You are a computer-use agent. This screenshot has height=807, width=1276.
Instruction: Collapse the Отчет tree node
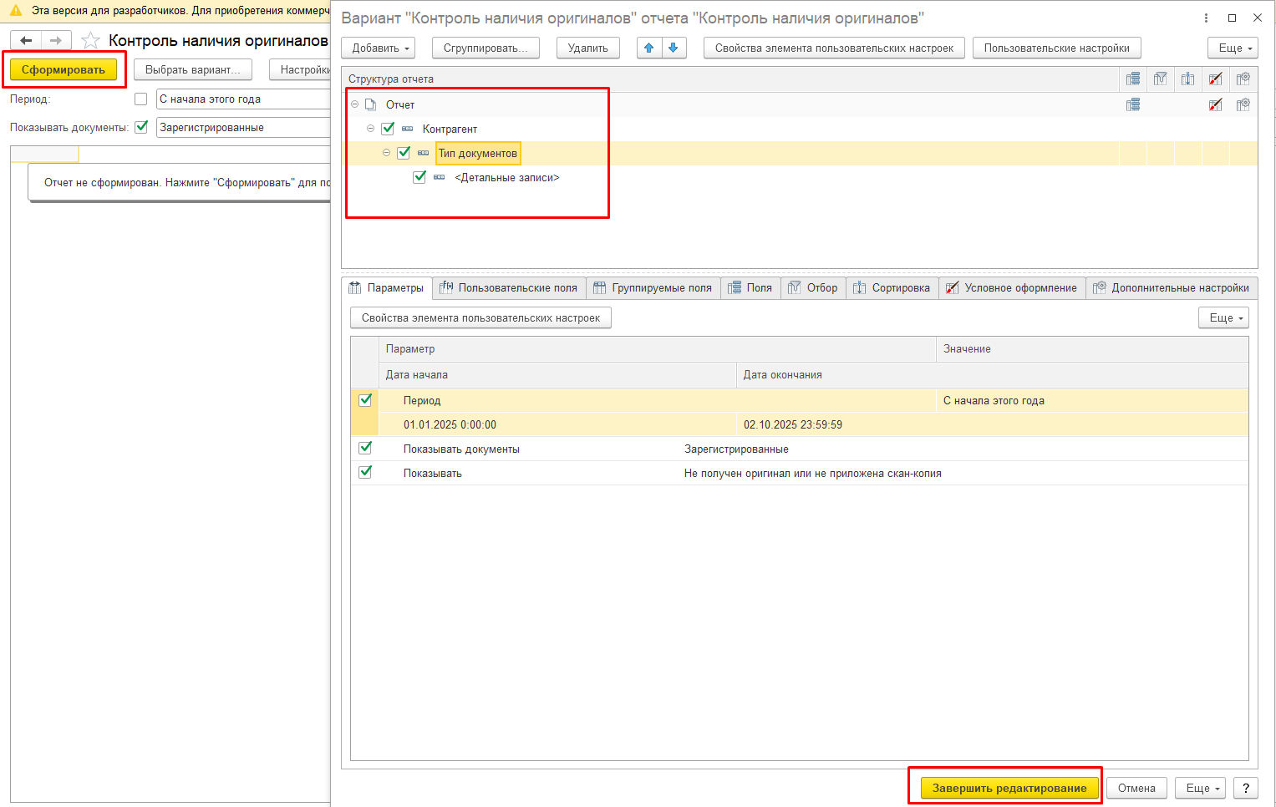point(355,104)
